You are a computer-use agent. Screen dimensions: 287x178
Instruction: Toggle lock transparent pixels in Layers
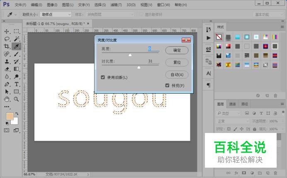229,129
